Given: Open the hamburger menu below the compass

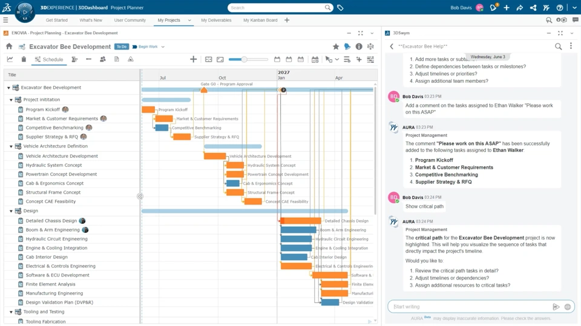Looking at the screenshot, I should tap(5, 20).
